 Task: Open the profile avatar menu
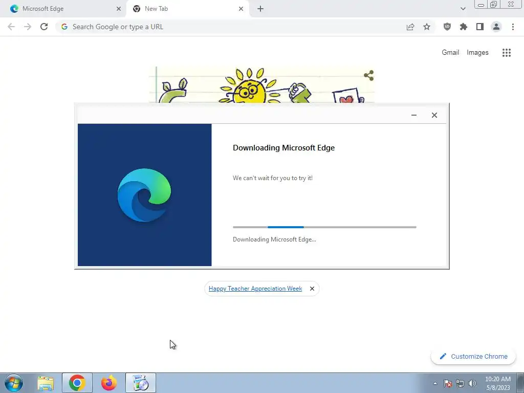point(496,27)
